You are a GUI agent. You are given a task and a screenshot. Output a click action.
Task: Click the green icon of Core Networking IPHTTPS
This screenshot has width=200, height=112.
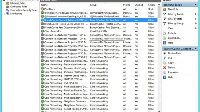pos(42,79)
